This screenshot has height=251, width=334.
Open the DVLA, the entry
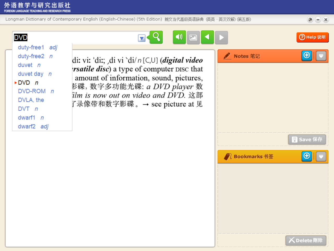(x=31, y=100)
